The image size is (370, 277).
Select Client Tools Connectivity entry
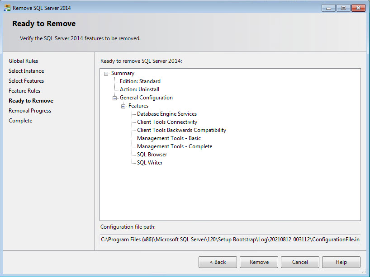point(167,122)
